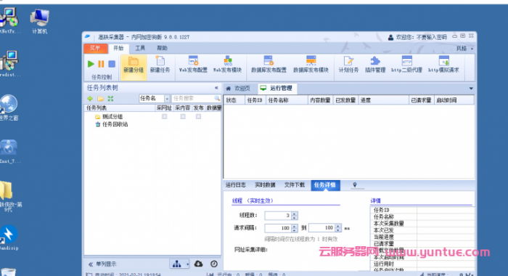Click the user icon beside 欢迎您
Viewport: 508px width, 276px height.
[x=390, y=38]
